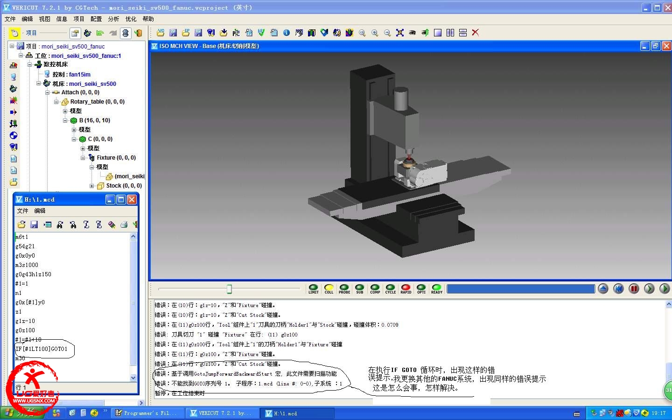
Task: Collapse the 机床 mori_seiki_sv500 node
Action: pyautogui.click(x=39, y=83)
